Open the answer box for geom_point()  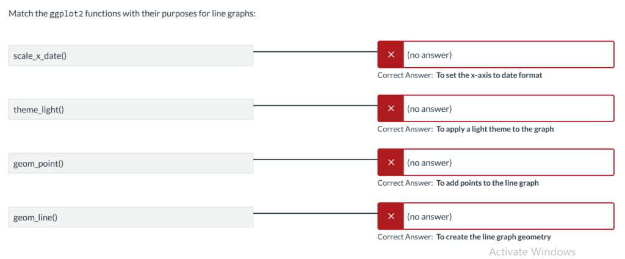[508, 162]
